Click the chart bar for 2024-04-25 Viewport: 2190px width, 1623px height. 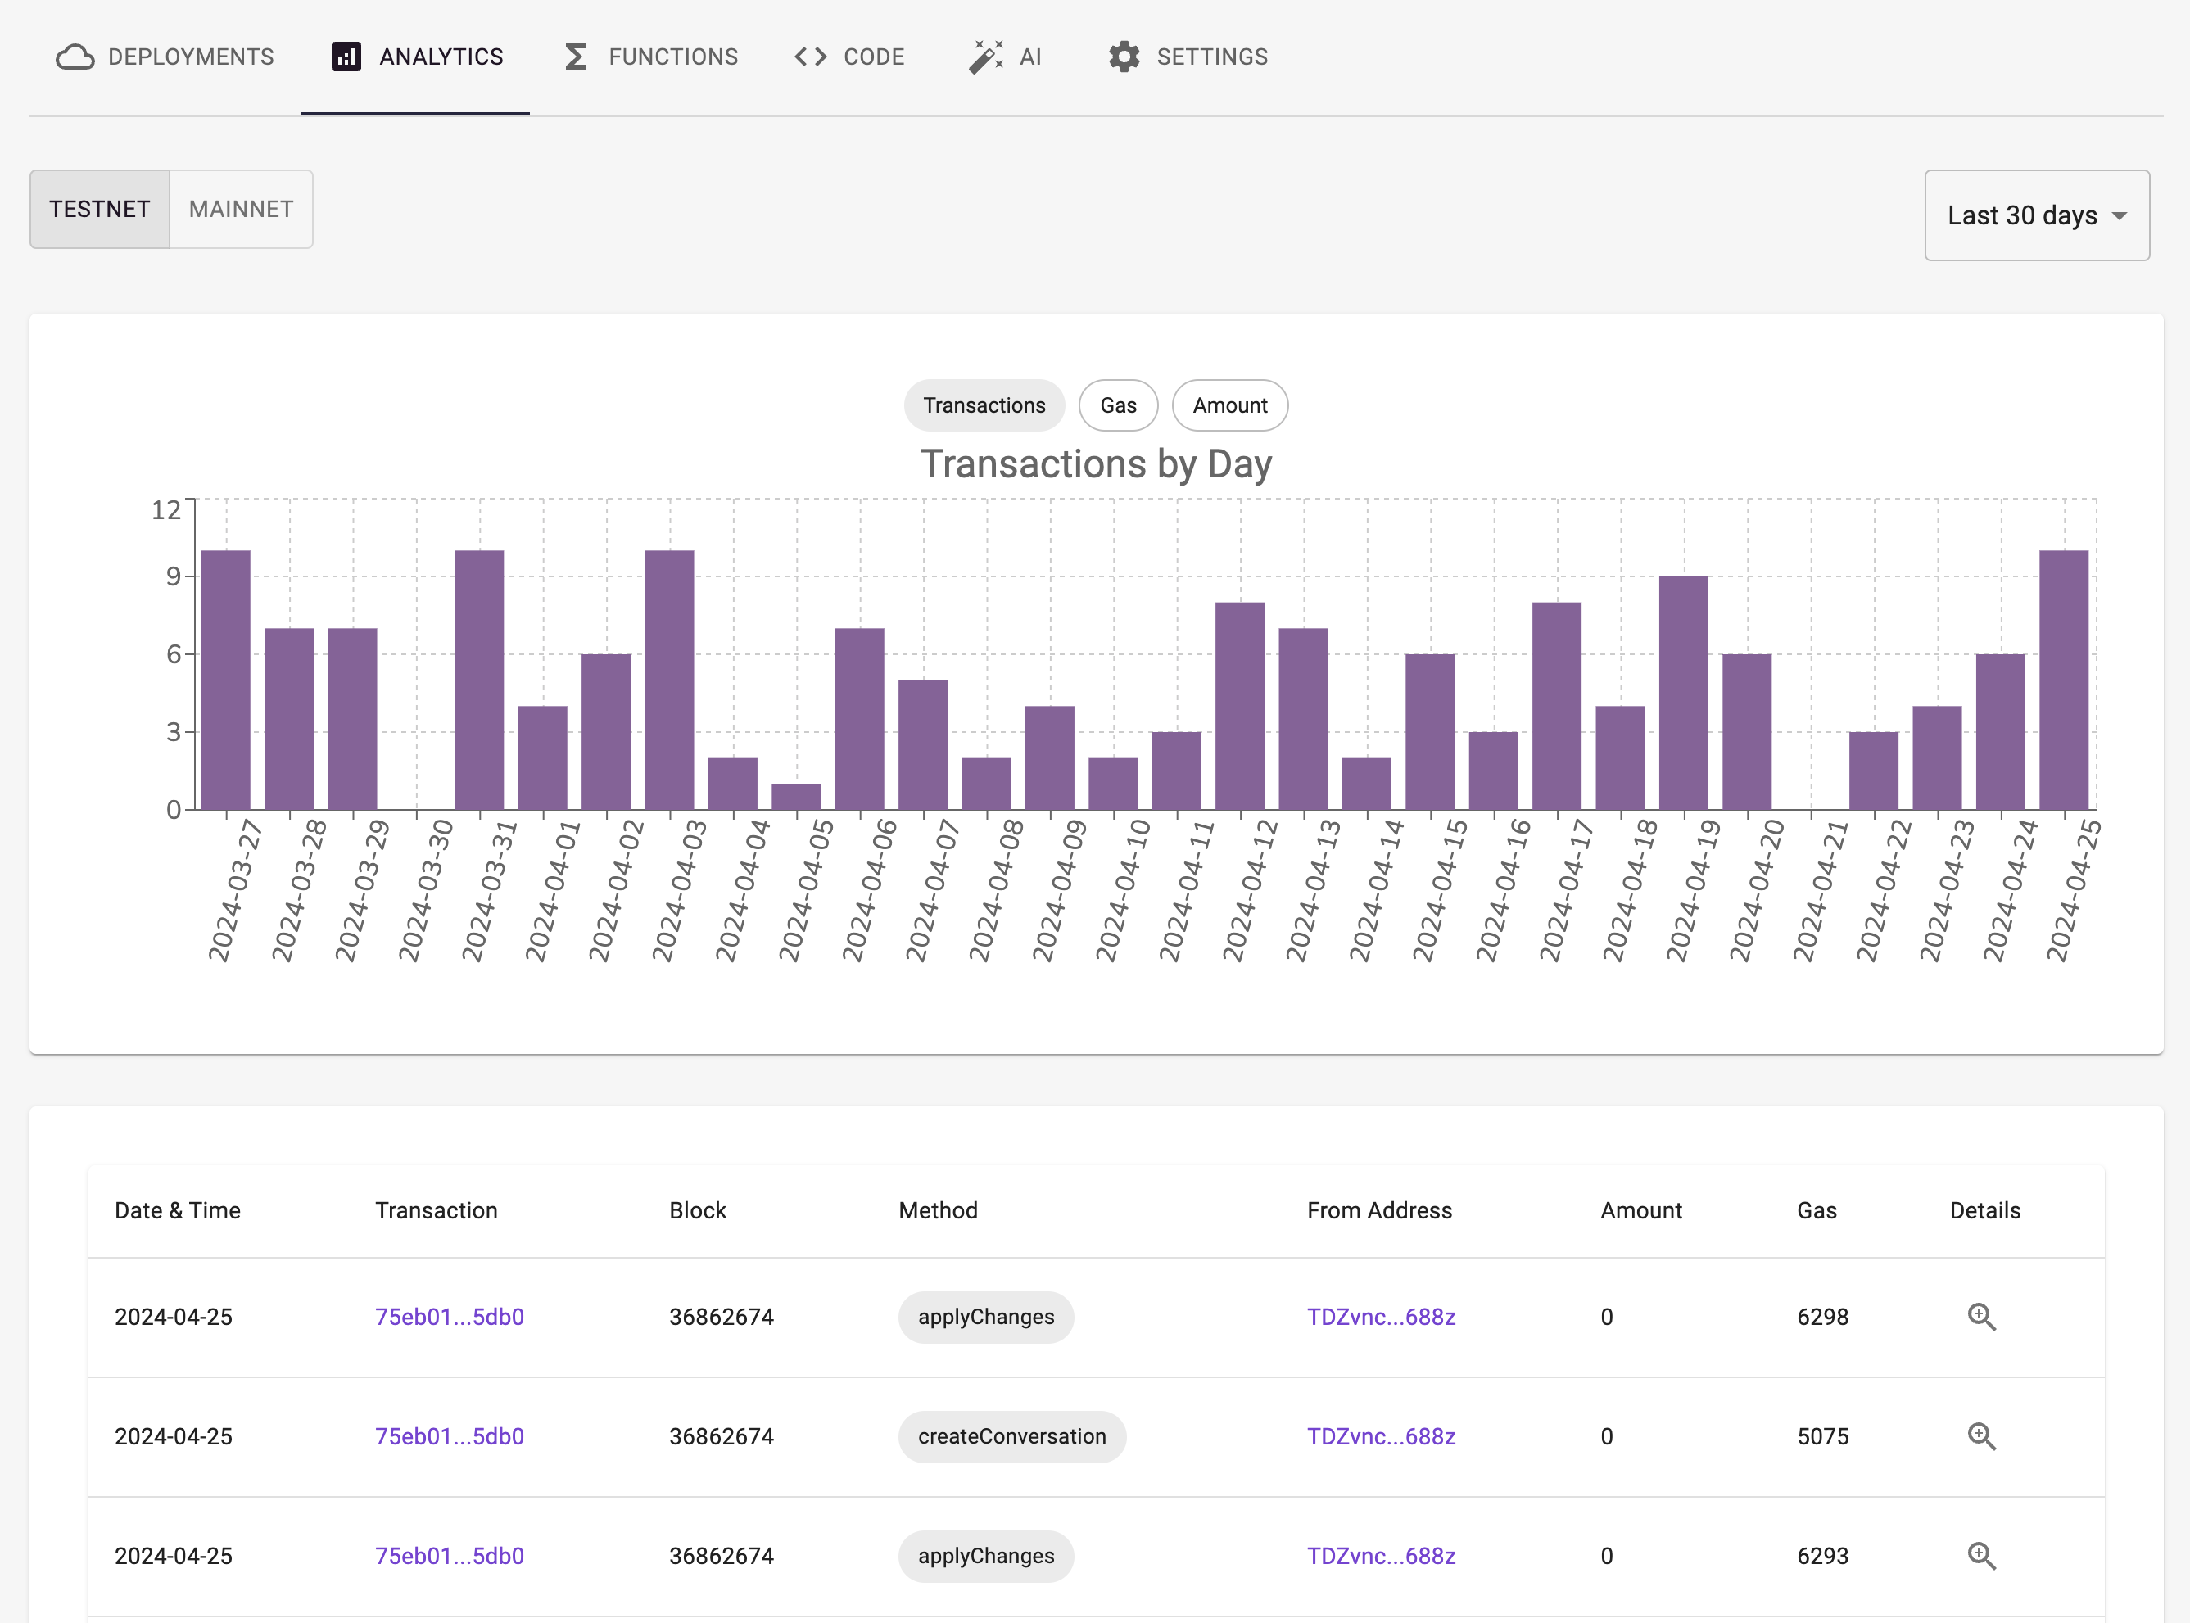(2063, 680)
